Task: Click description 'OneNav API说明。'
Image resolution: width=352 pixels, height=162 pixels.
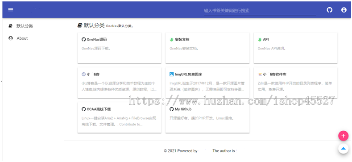Action: tap(272, 48)
